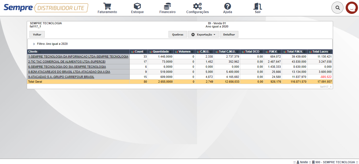359x164 pixels.
Task: Click the fat117_1 footer label
Action: click(x=326, y=87)
